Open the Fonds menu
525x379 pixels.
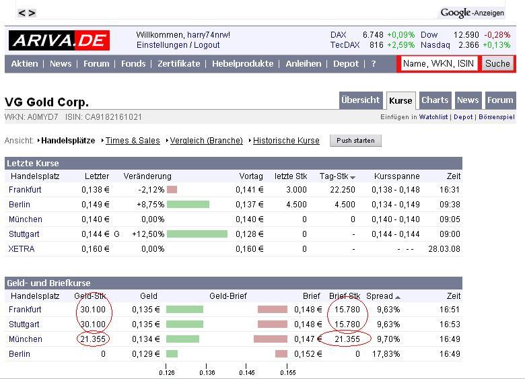click(133, 63)
